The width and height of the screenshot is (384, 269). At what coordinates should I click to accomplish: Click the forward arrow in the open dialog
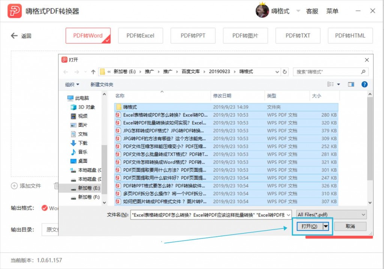(76, 72)
